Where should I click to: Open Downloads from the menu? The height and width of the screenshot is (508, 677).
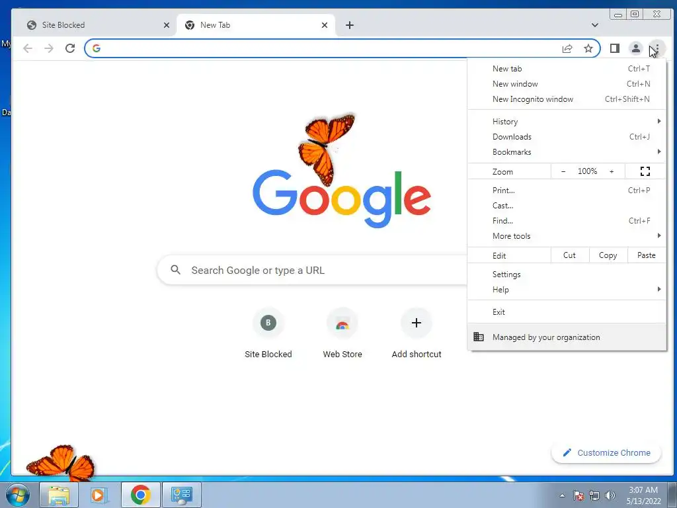[567, 136]
